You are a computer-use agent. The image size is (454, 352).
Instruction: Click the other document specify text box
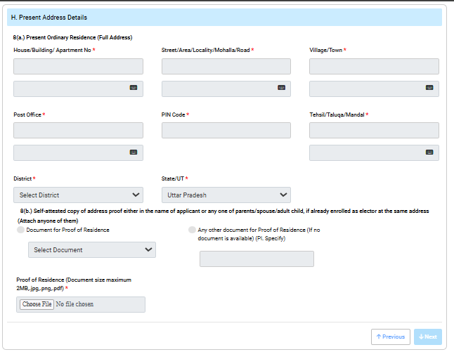click(x=257, y=259)
